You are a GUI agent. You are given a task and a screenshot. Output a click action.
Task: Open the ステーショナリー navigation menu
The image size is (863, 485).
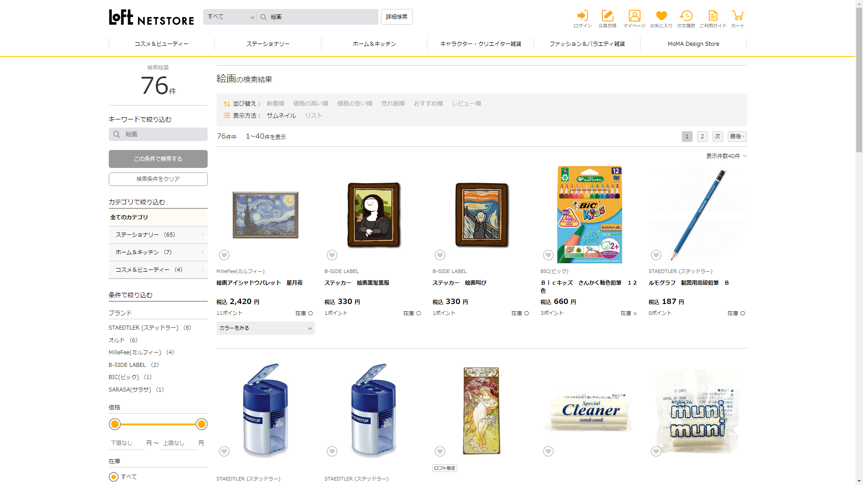[268, 44]
